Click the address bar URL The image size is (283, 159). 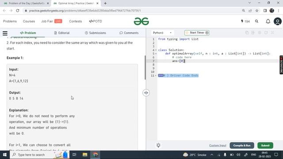(x=85, y=11)
